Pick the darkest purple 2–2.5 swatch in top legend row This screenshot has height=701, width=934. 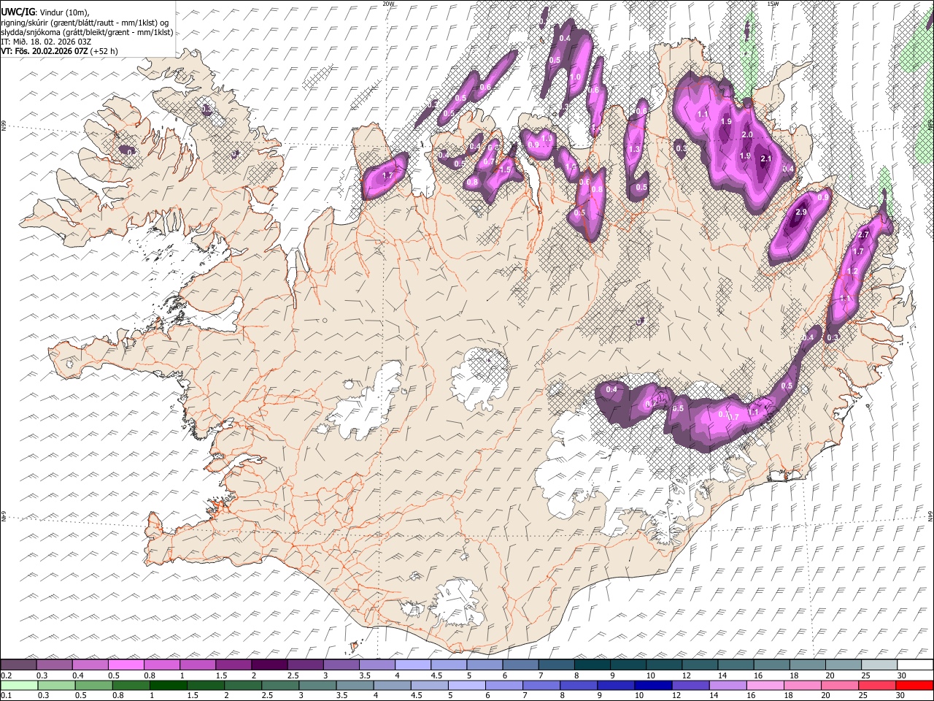[269, 664]
